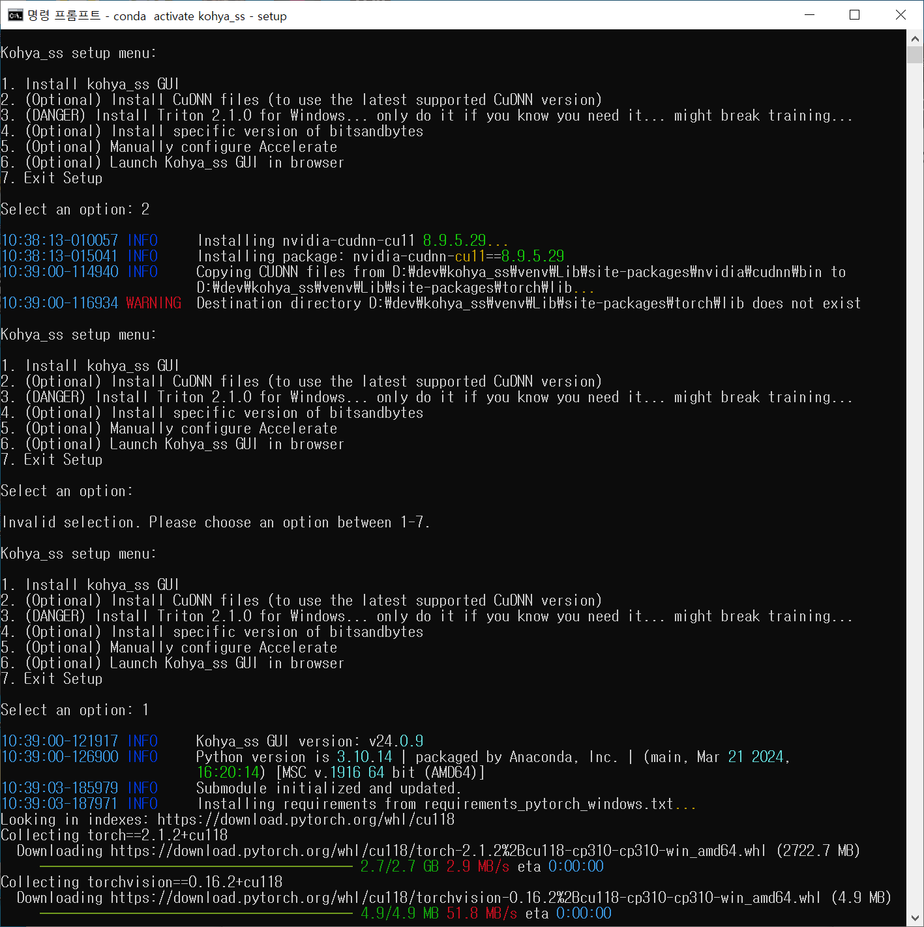Viewport: 924px width, 927px height.
Task: Click 'Kohya_ss GUI version: v24.0.9' text
Action: click(310, 741)
